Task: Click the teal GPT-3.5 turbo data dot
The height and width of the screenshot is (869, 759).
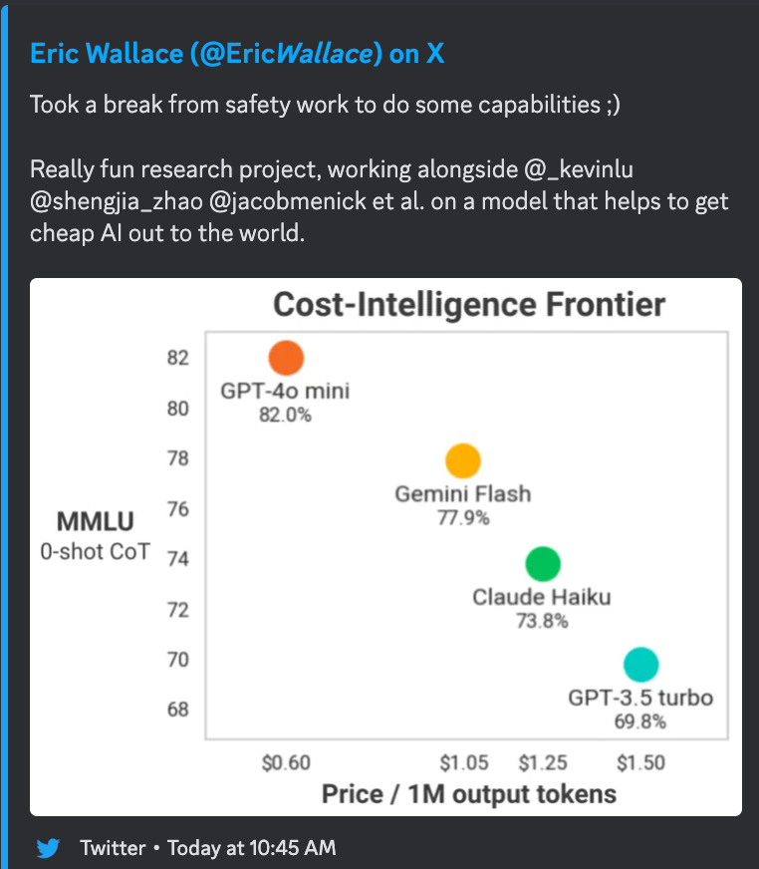Action: click(x=641, y=665)
